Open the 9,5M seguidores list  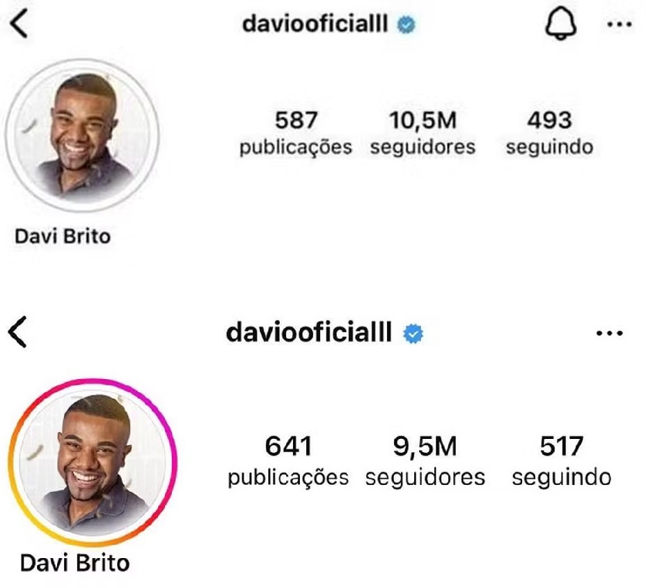pos(425,461)
